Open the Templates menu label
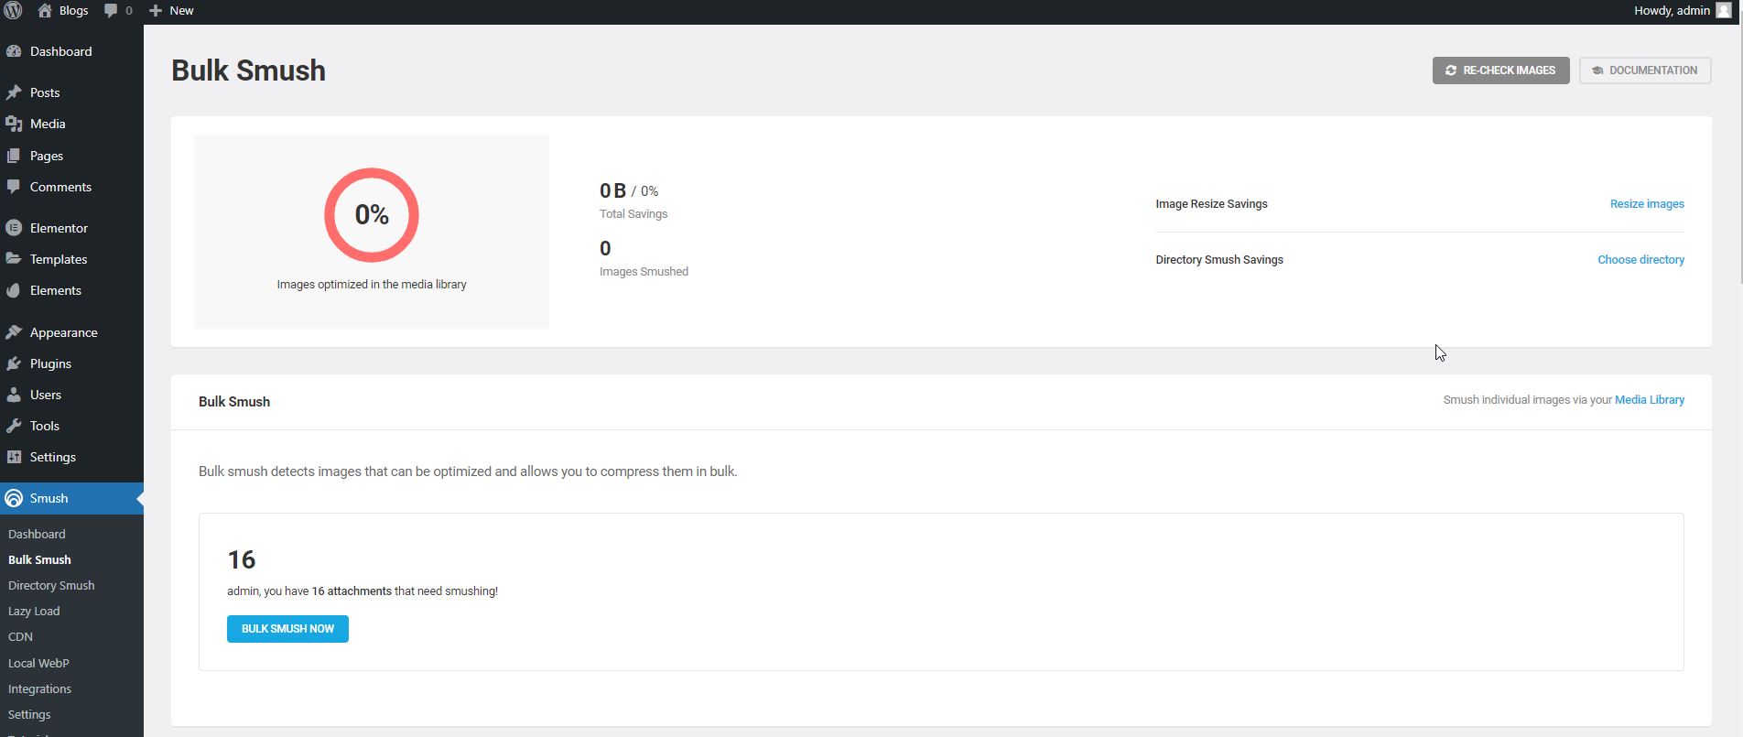 pos(59,259)
